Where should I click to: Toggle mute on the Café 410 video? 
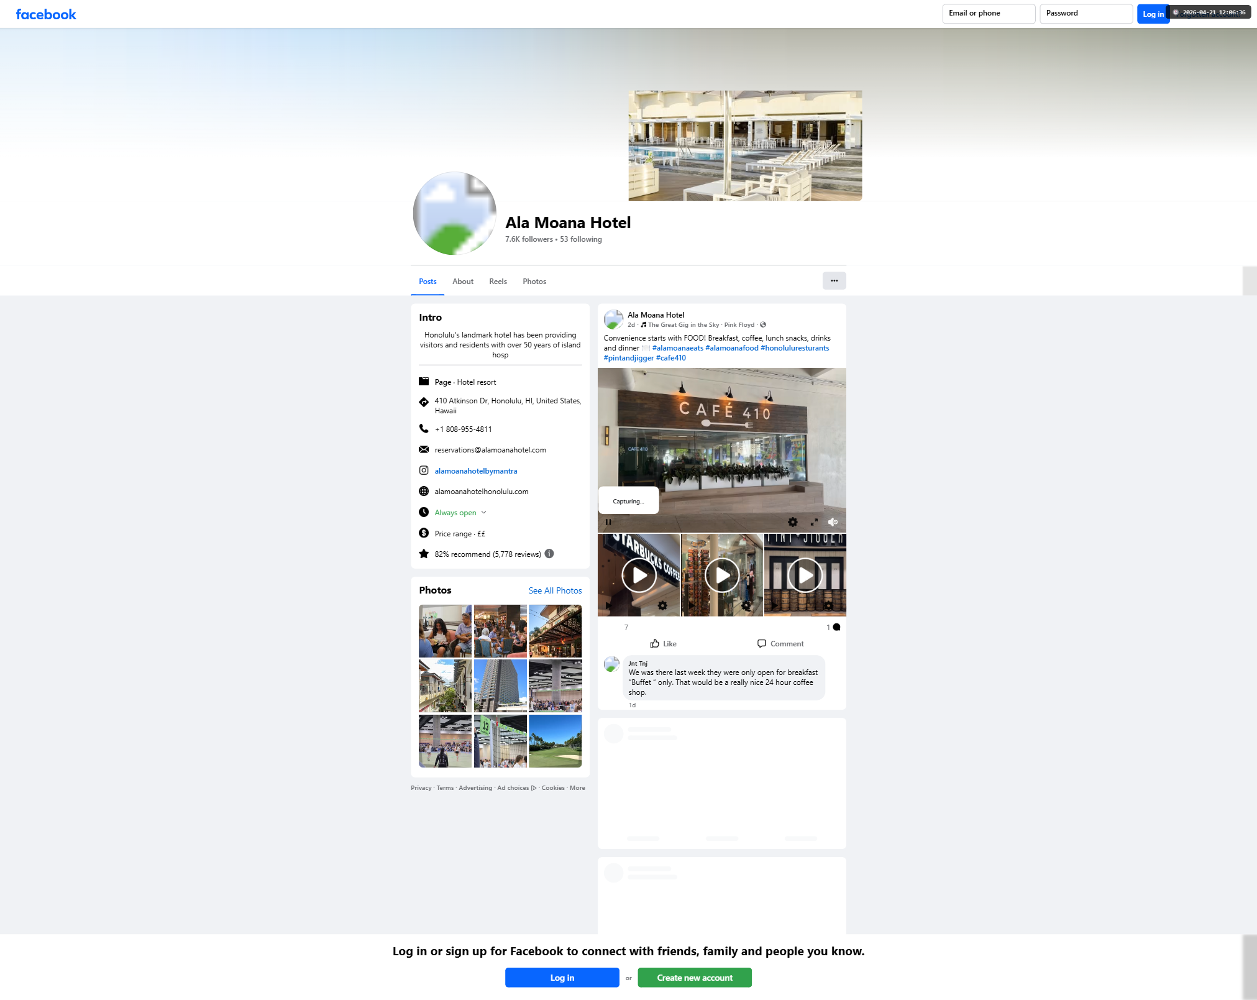(x=833, y=522)
